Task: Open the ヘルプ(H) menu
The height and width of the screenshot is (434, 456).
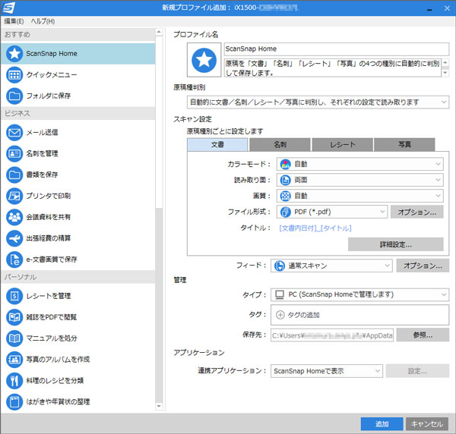Action: coord(43,21)
